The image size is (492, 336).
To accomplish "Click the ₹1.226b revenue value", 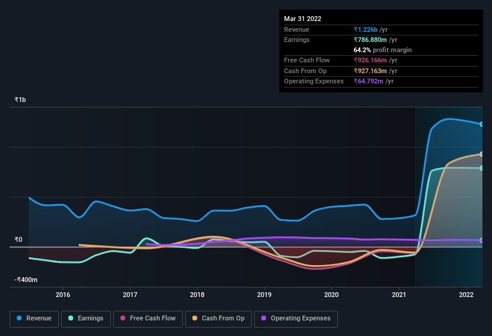I will (366, 29).
